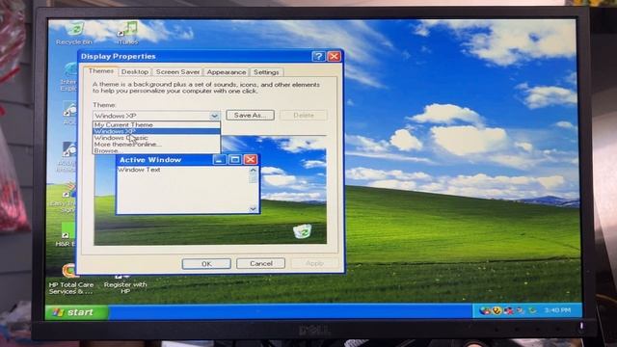Close the Display Properties dialog
Image resolution: width=617 pixels, height=347 pixels.
pos(335,56)
